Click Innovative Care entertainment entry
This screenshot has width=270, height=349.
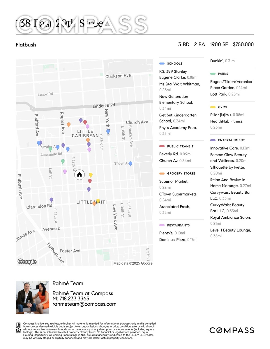[x=230, y=148]
